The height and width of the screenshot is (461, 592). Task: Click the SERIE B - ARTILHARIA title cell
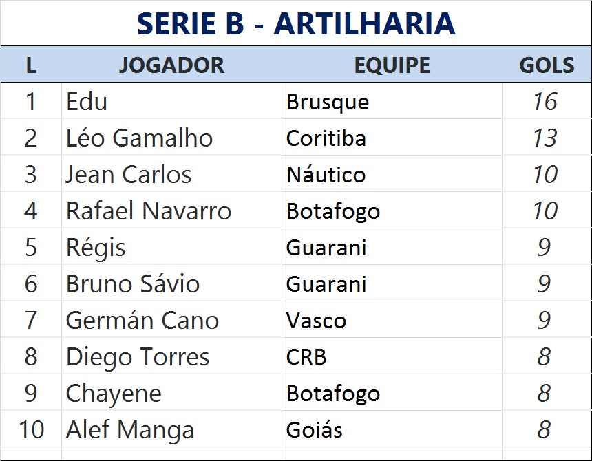tap(296, 23)
